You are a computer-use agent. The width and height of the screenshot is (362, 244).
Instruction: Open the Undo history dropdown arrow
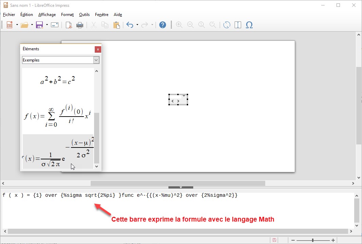[x=137, y=25]
